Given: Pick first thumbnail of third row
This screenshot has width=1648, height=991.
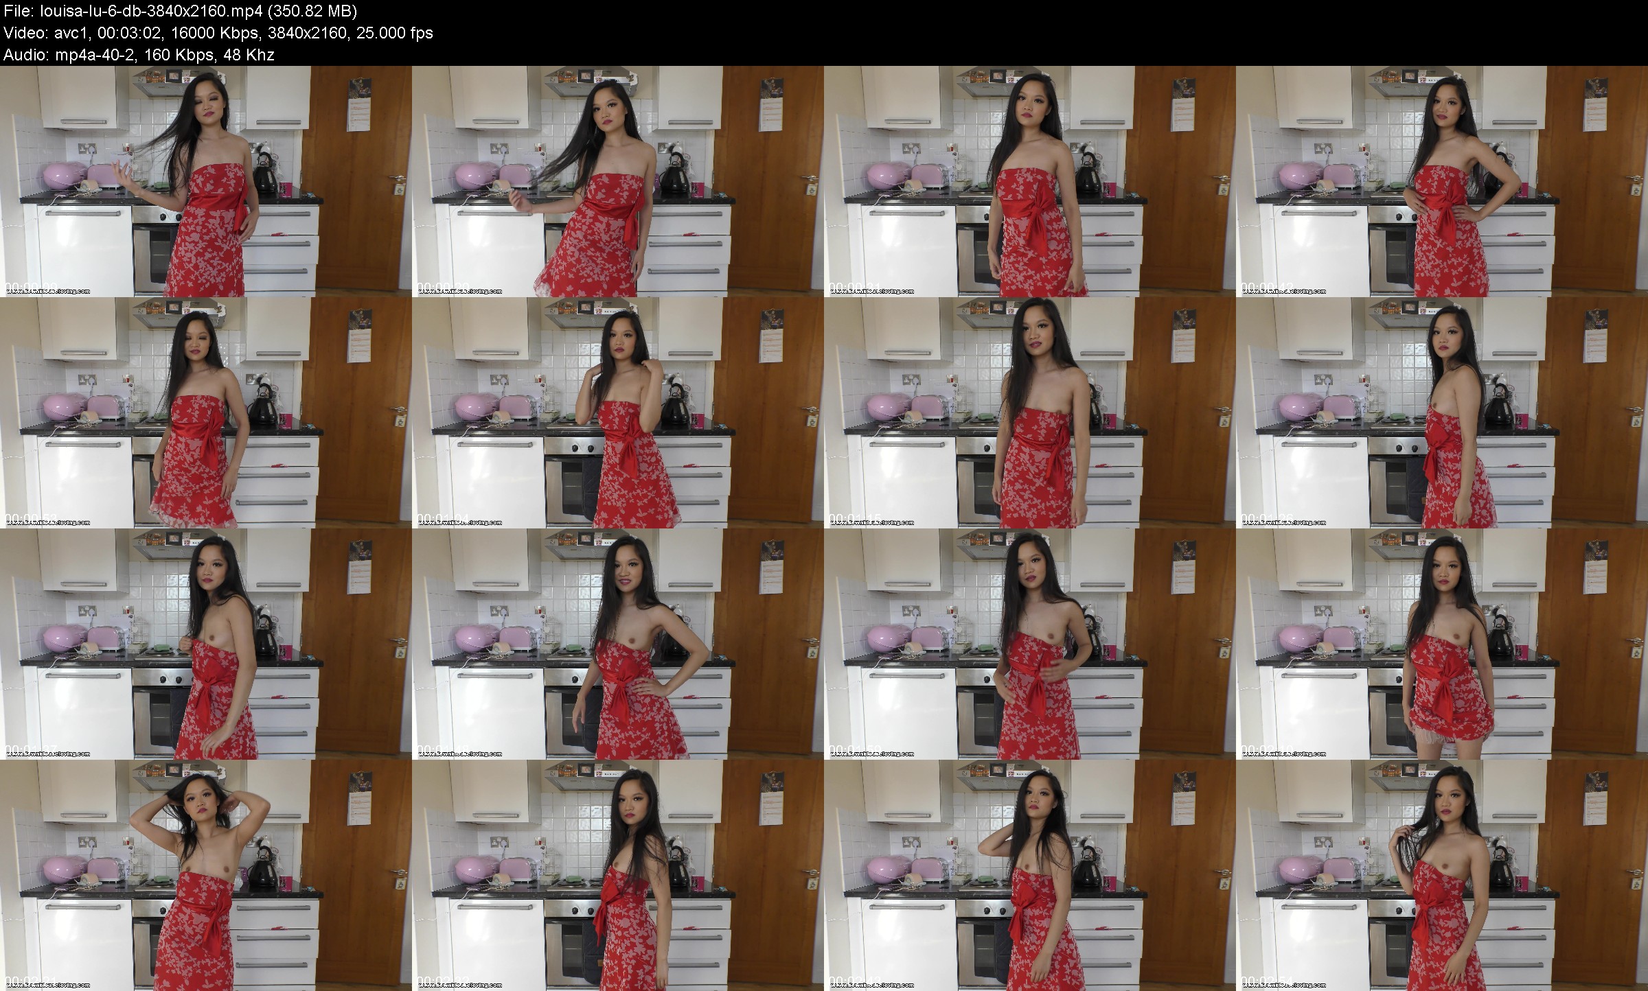Looking at the screenshot, I should click(206, 644).
